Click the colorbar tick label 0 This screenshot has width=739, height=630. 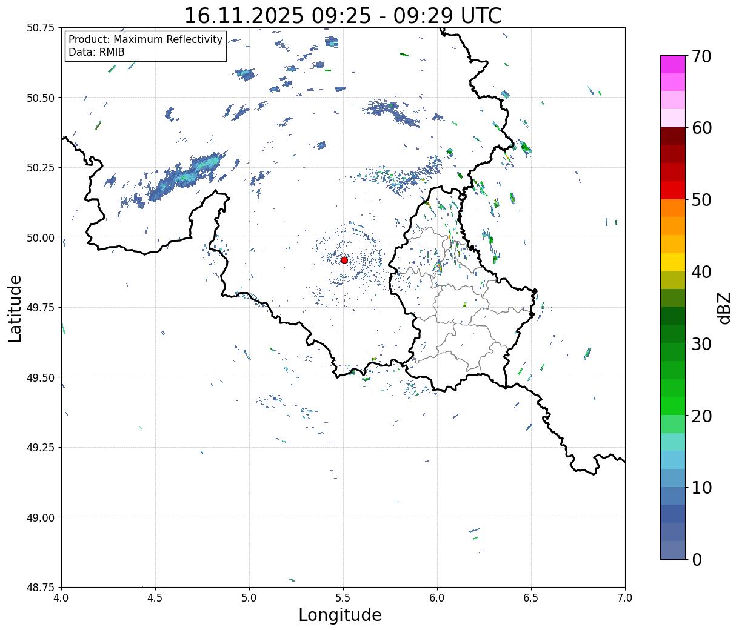coord(697,559)
